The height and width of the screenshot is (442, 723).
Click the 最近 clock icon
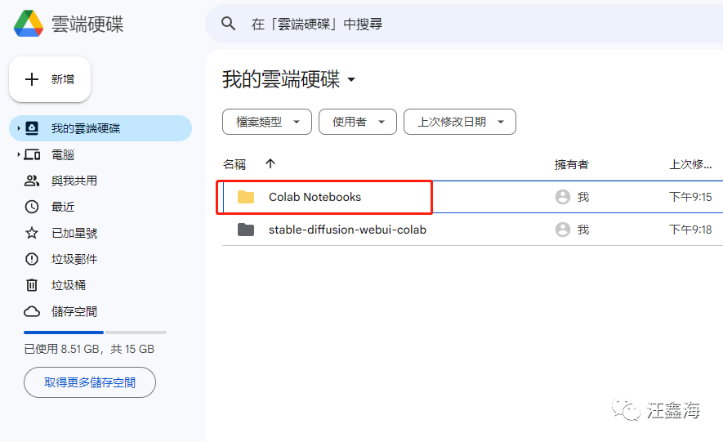click(x=32, y=207)
